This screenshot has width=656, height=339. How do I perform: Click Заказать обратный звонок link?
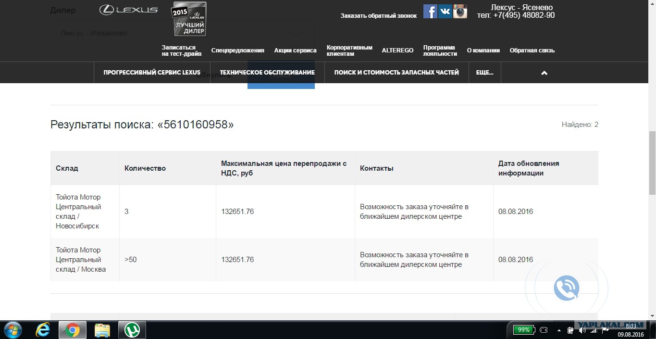coord(379,16)
